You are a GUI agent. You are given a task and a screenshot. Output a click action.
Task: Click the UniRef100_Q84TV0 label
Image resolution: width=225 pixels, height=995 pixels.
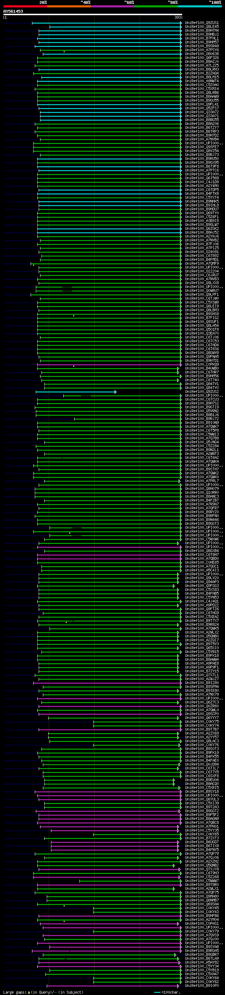pos(201,388)
